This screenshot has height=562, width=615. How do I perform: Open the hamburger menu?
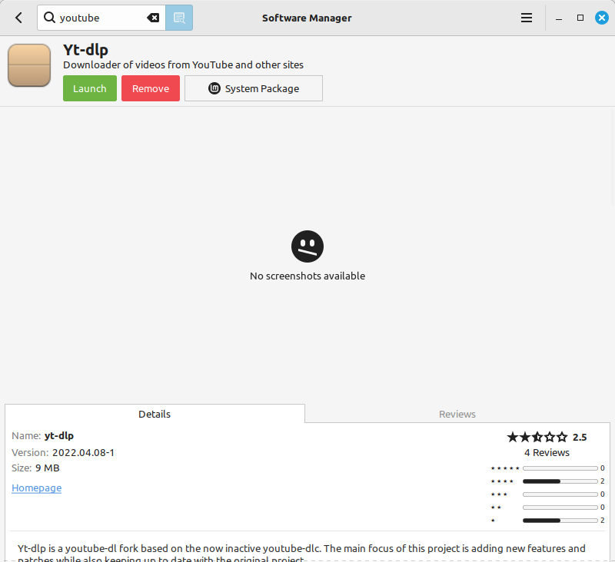point(527,18)
